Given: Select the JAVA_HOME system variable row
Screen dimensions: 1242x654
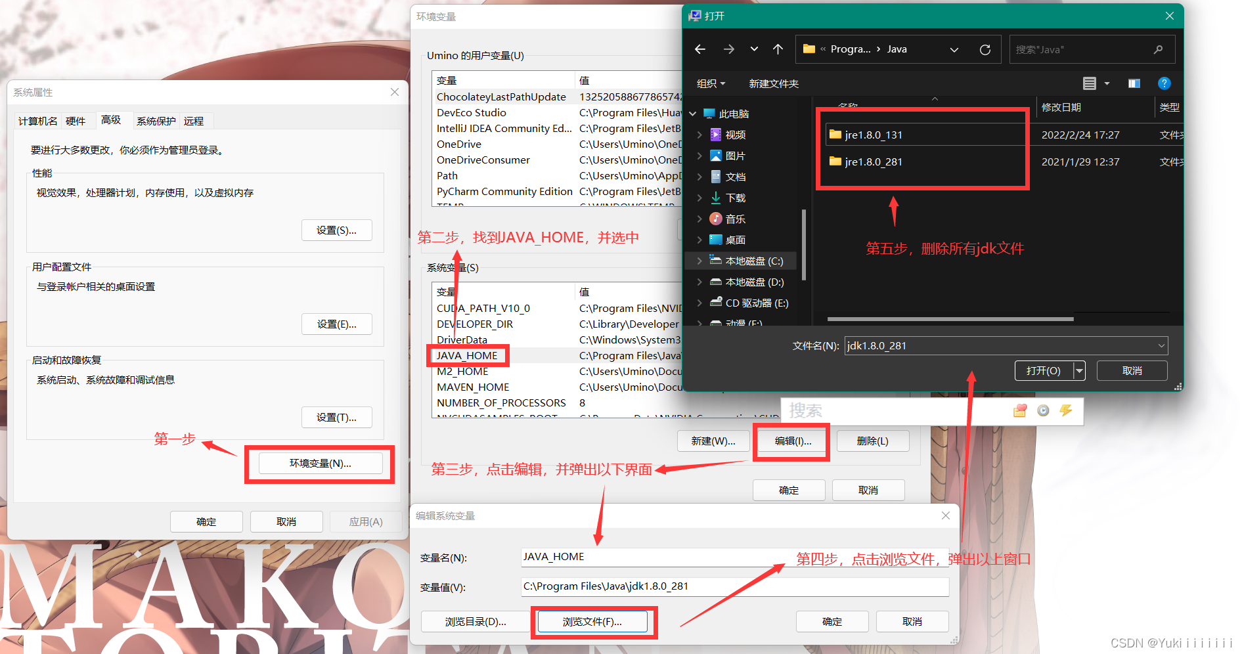Looking at the screenshot, I should coord(558,355).
